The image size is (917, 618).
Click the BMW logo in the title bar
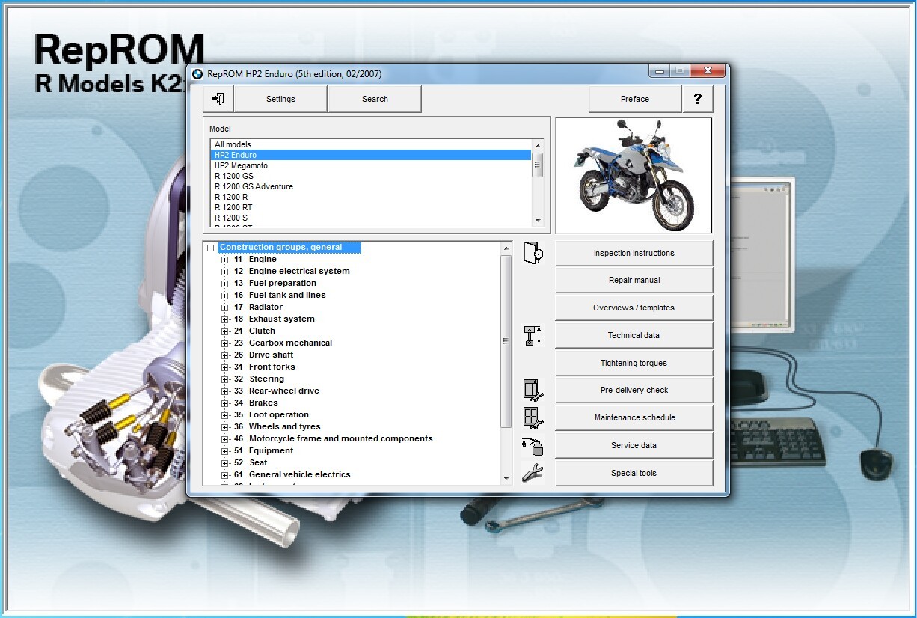click(x=197, y=74)
